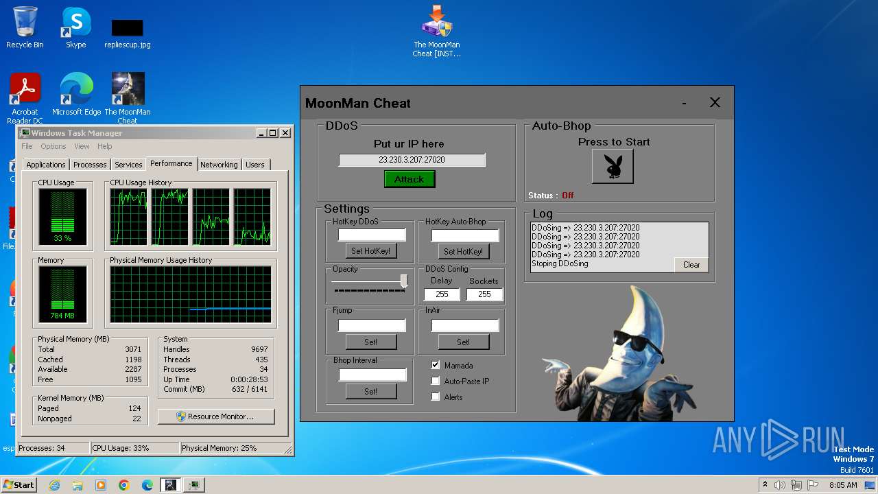
Task: Open the Action Center flag icon
Action: click(814, 485)
